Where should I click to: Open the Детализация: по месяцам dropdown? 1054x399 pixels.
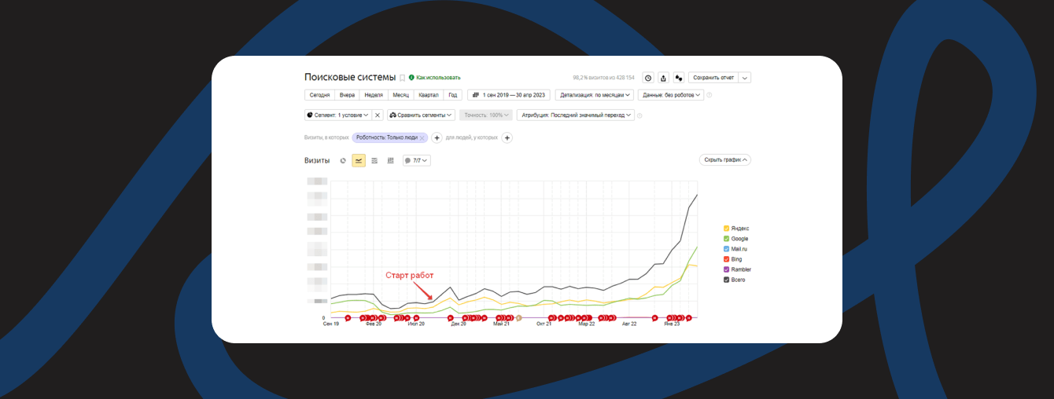(x=594, y=95)
